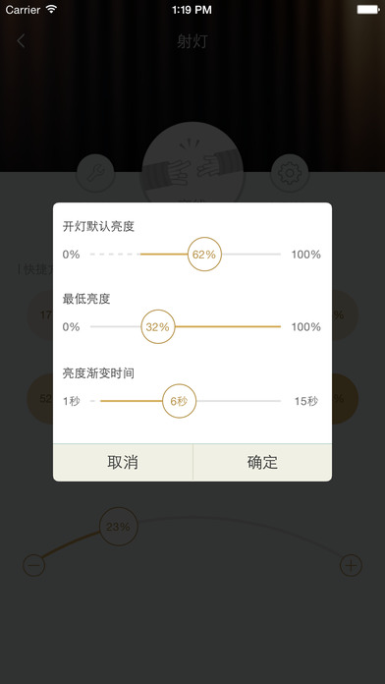
Task: Click the 确定 confirm button
Action: (x=262, y=463)
